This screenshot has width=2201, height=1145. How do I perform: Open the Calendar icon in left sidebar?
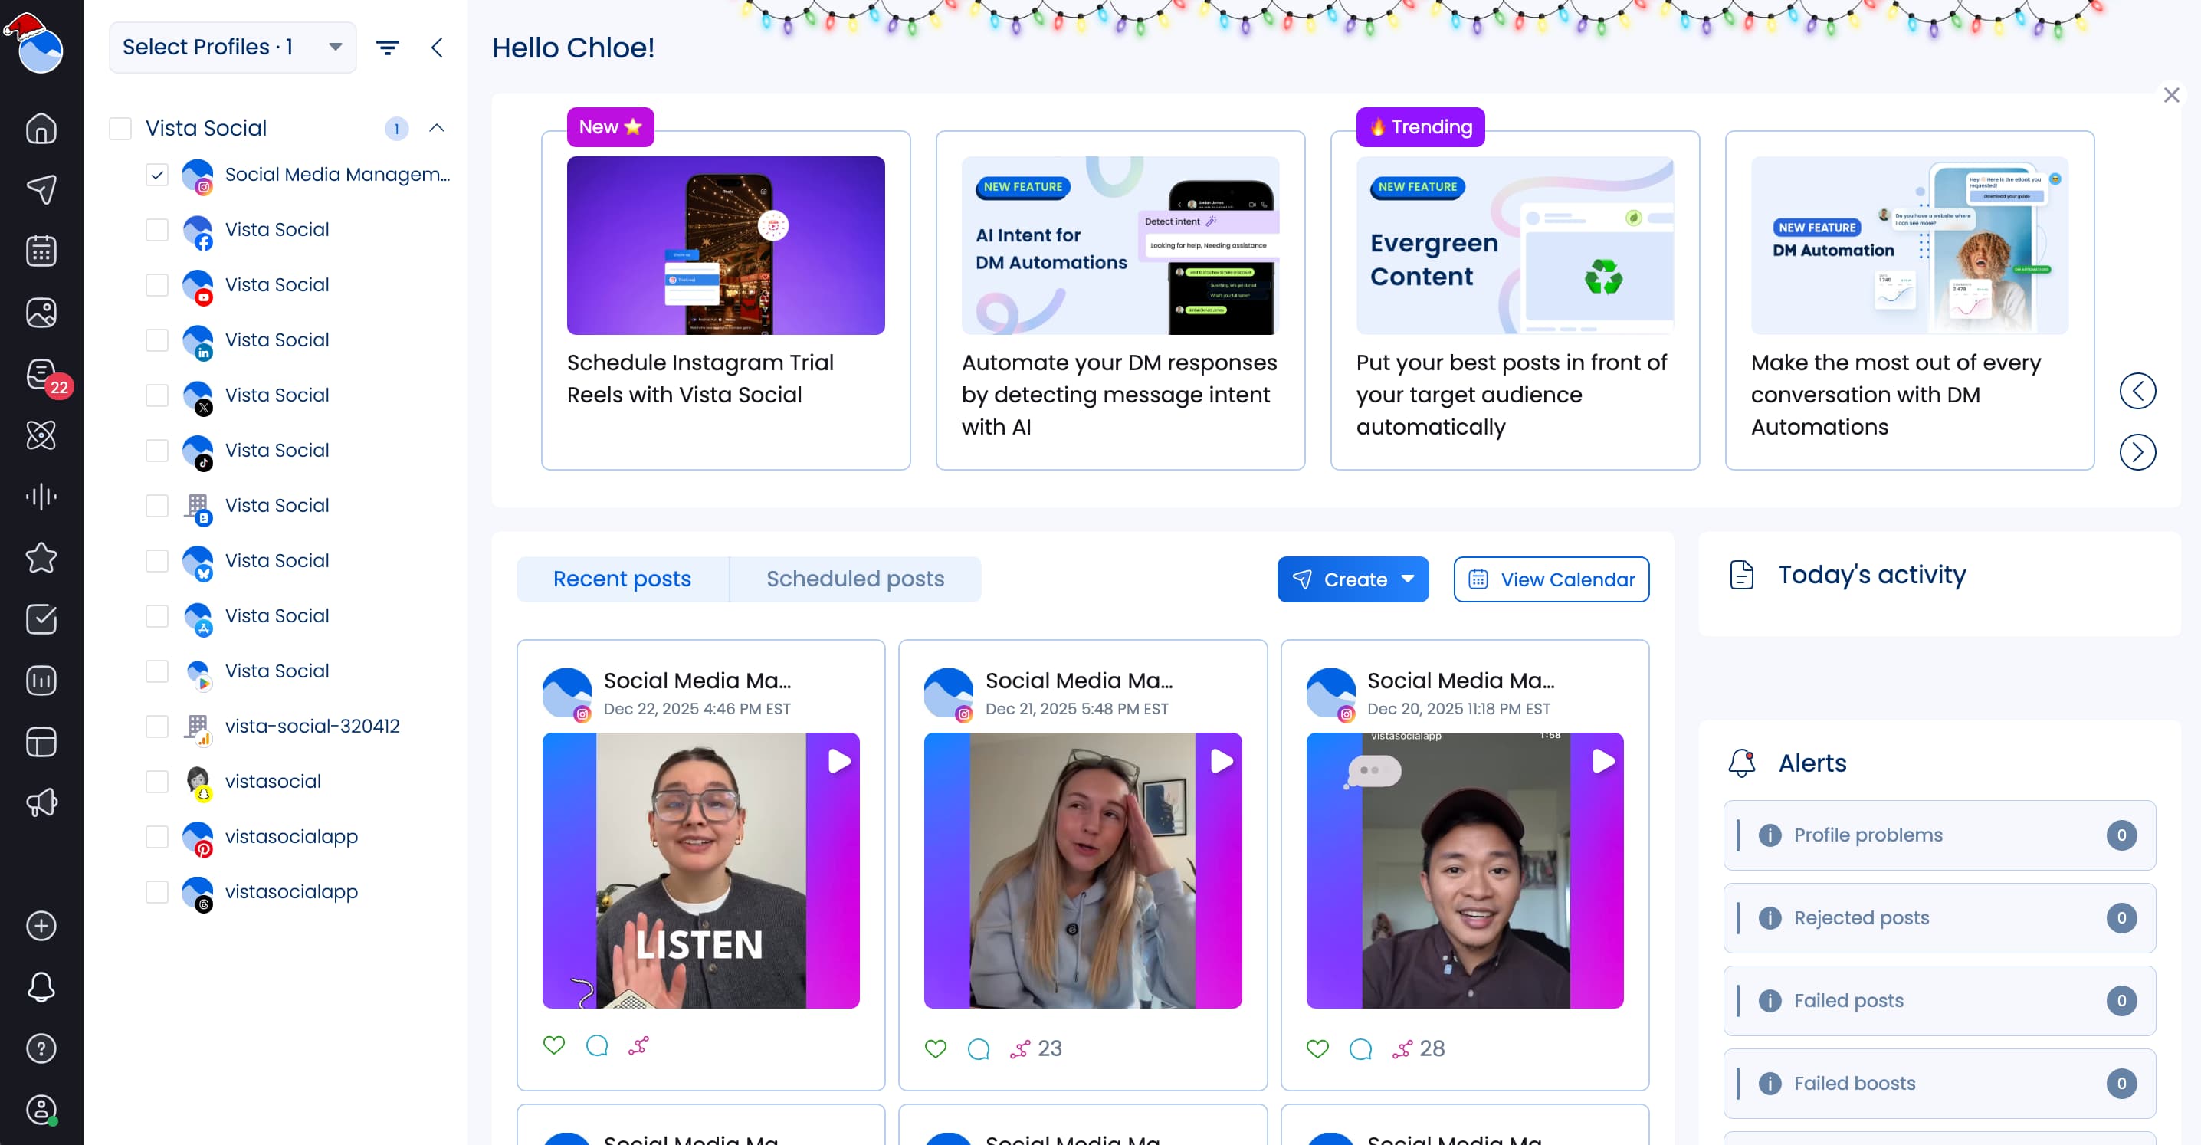[41, 251]
